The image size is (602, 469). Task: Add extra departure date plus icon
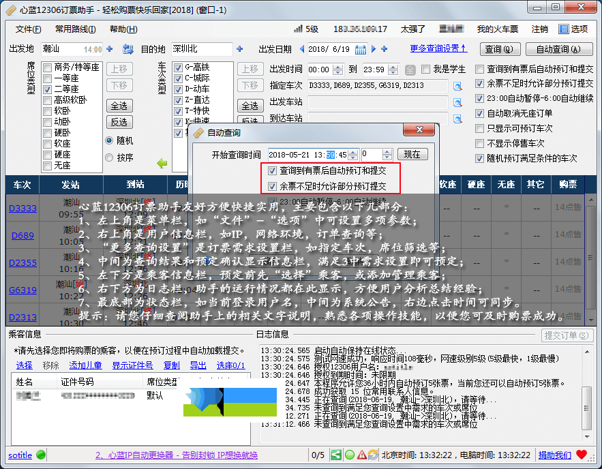pyautogui.click(x=385, y=49)
